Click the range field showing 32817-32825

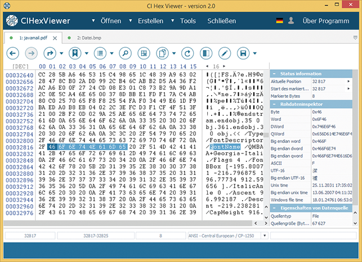96,236
